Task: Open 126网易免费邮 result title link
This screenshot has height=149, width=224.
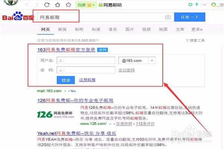Action: [x=75, y=100]
